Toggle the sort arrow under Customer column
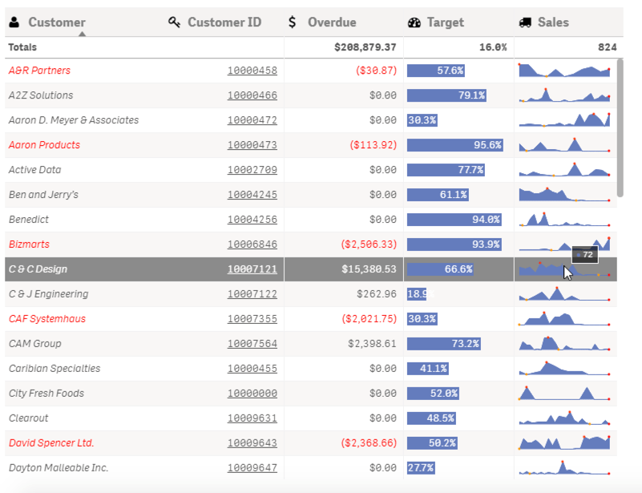The image size is (642, 493). (x=83, y=34)
